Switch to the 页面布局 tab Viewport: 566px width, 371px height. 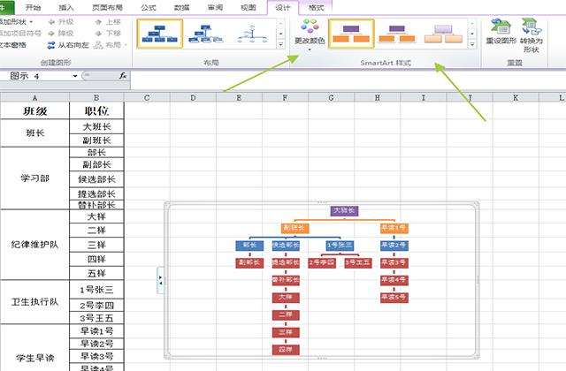[x=107, y=8]
